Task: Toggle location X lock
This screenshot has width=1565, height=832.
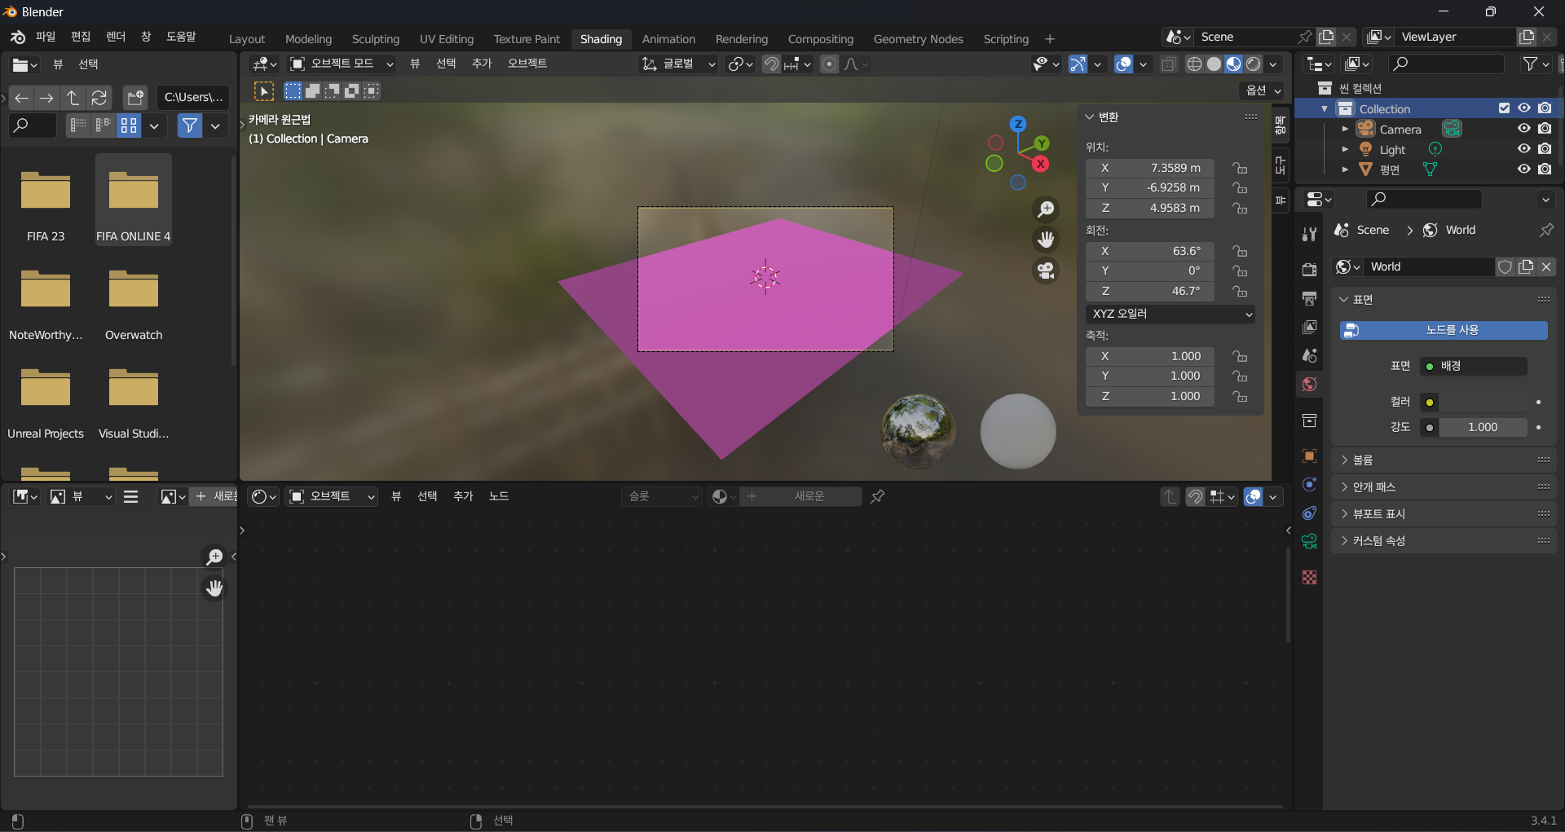Action: click(x=1240, y=168)
